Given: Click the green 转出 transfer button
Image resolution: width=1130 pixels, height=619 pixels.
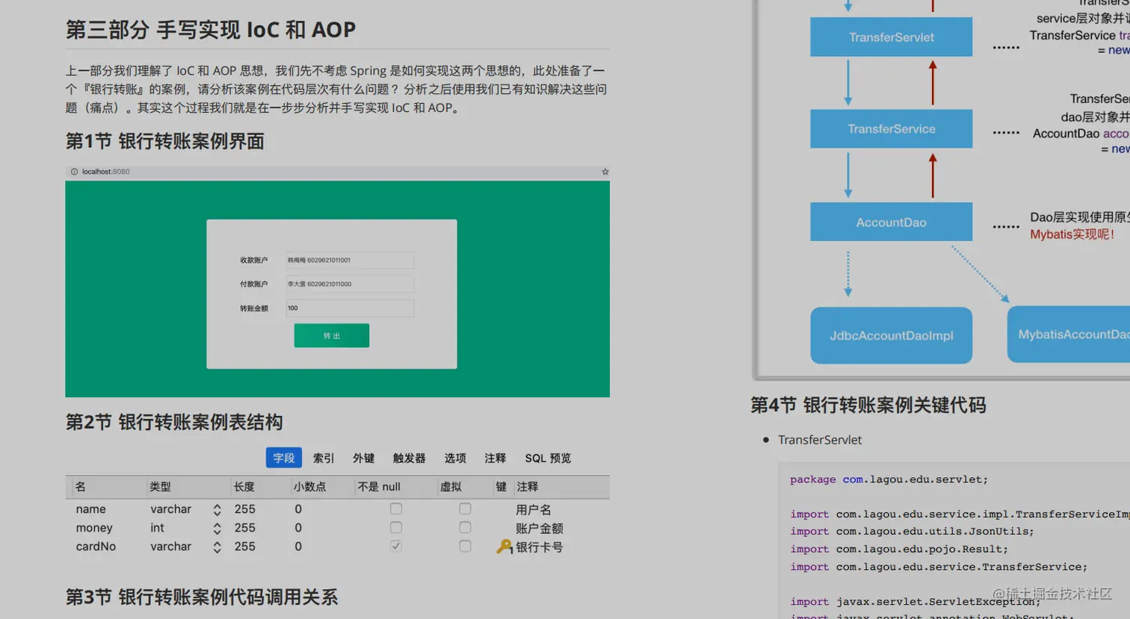Looking at the screenshot, I should tap(332, 335).
